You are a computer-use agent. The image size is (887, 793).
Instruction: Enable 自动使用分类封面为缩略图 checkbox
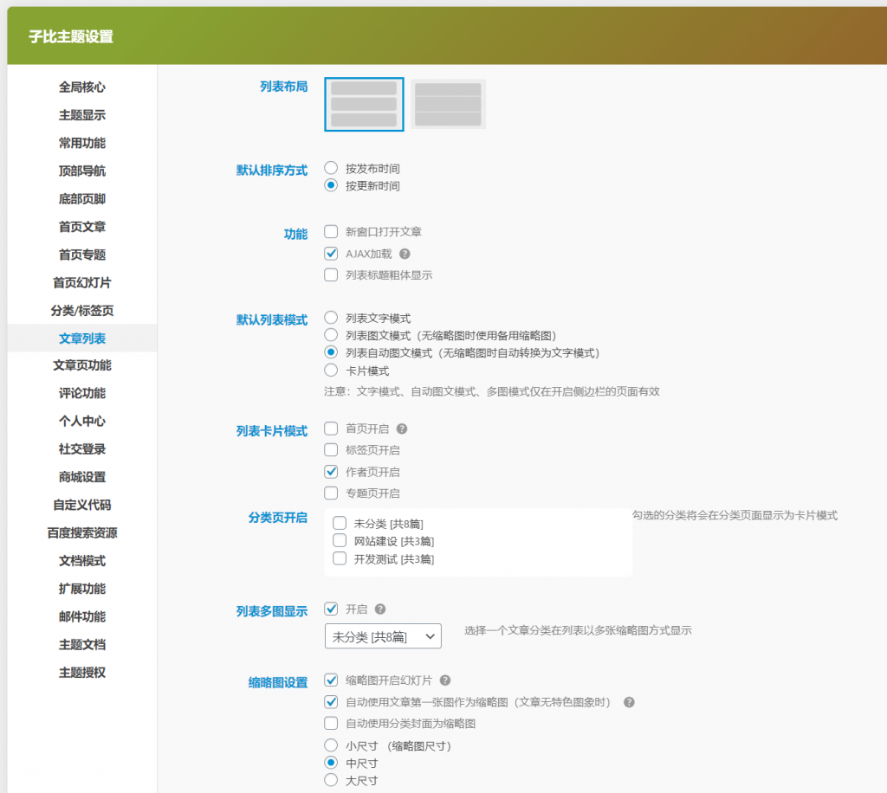tap(331, 724)
